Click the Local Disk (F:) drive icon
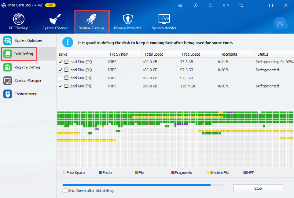The image size is (294, 198). pos(66,86)
